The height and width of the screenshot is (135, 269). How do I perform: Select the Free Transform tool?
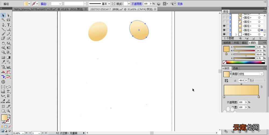click(8, 48)
